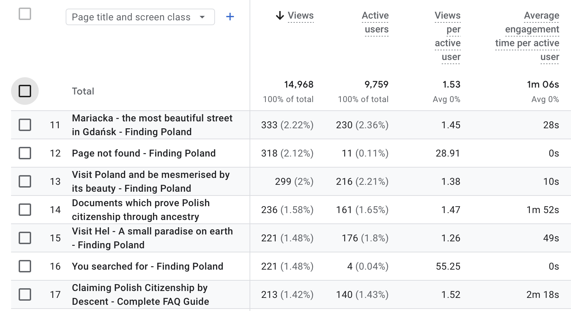This screenshot has height=311, width=571.
Task: Check the Total row checkbox
Action: pyautogui.click(x=25, y=91)
